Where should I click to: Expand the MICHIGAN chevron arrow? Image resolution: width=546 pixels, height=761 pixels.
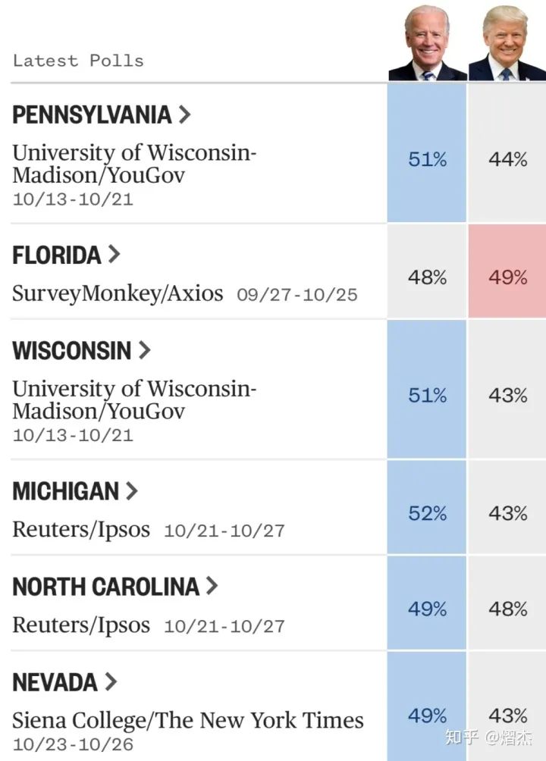pyautogui.click(x=132, y=491)
